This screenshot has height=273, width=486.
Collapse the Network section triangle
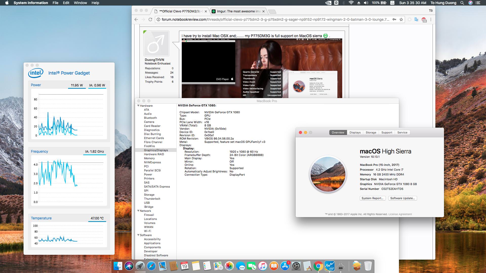point(138,211)
